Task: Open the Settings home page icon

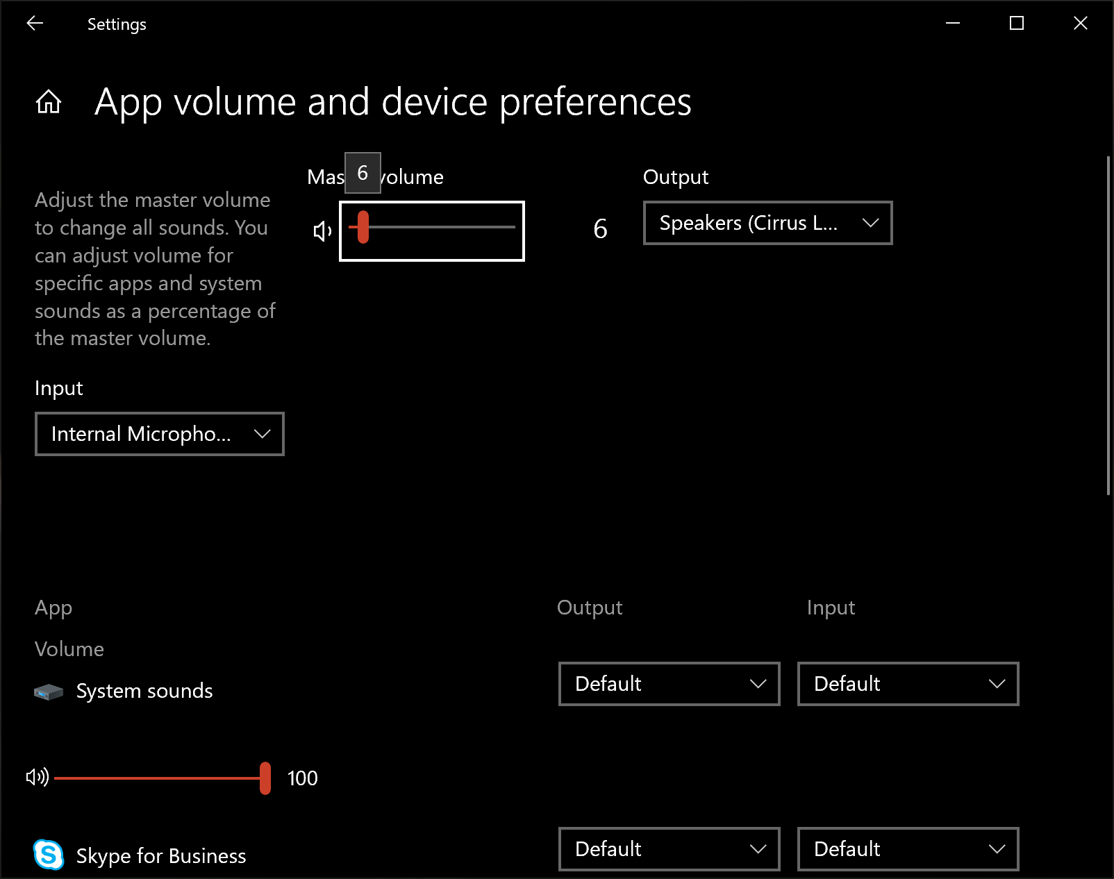Action: tap(49, 102)
